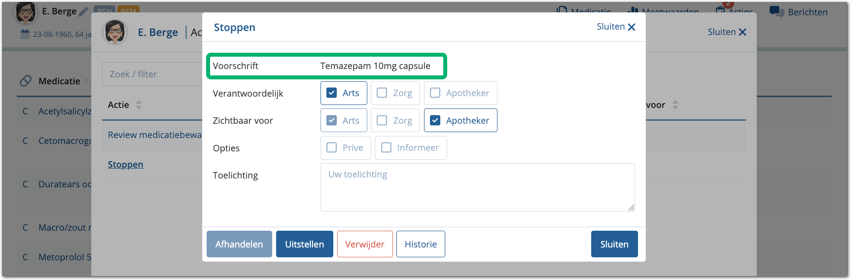Check Zorg in the Zichtbaar voor row

pyautogui.click(x=382, y=120)
